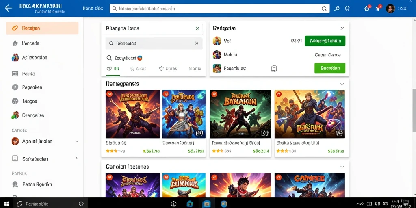
Task: Open the fourth Nentagpaneis game thumbnail
Action: [x=310, y=114]
